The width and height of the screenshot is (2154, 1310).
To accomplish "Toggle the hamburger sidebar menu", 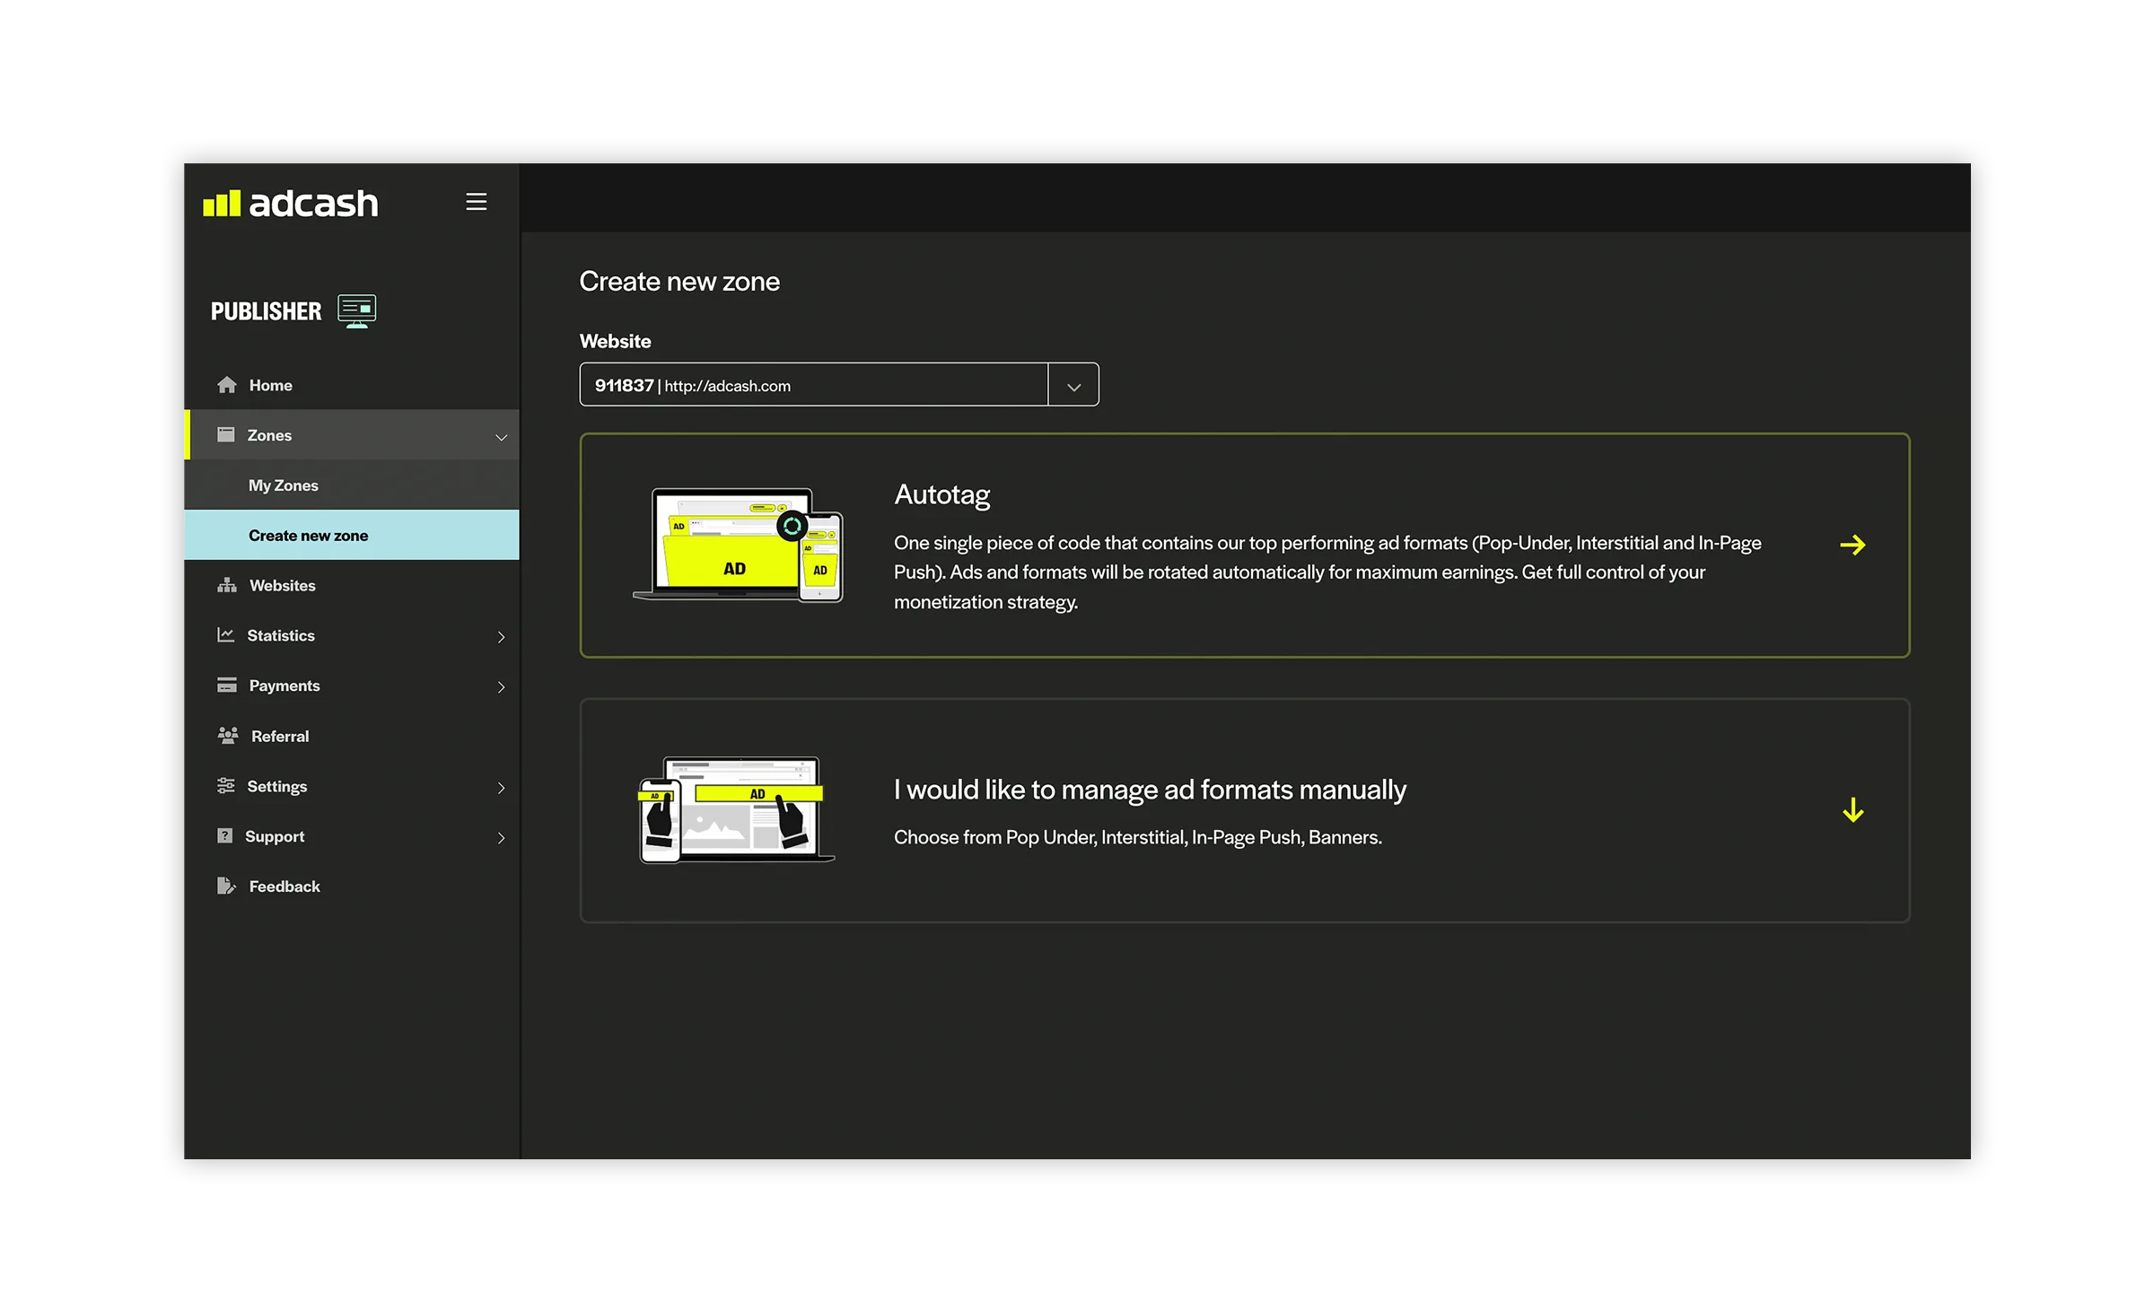I will tap(477, 202).
